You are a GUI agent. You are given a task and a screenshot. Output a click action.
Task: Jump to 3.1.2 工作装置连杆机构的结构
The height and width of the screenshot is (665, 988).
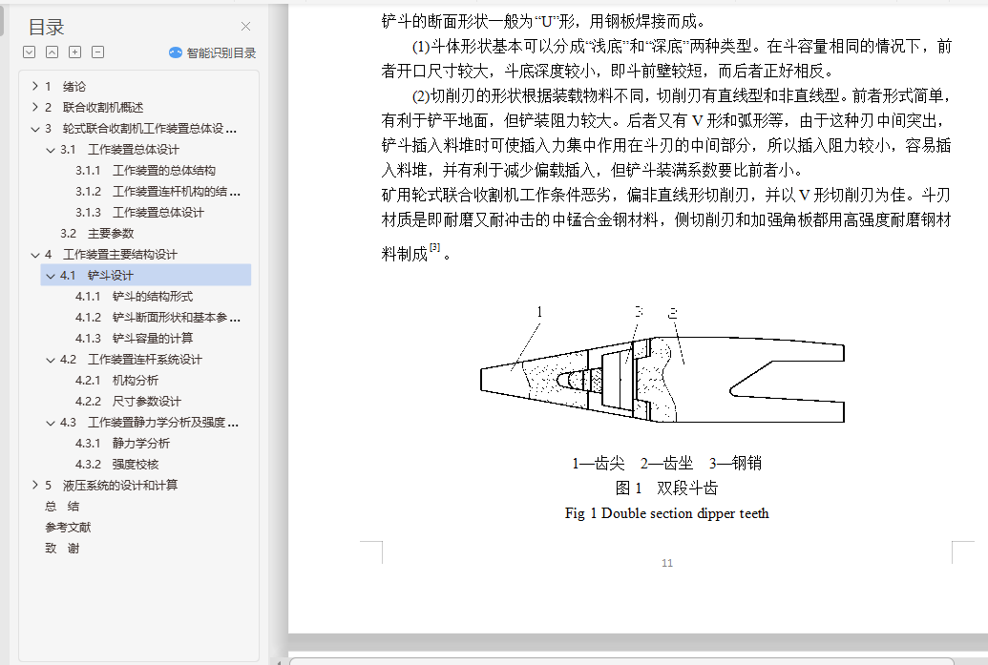pyautogui.click(x=158, y=192)
